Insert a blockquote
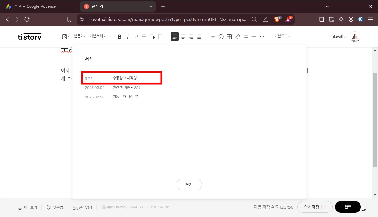The width and height of the screenshot is (378, 217). coord(213,36)
